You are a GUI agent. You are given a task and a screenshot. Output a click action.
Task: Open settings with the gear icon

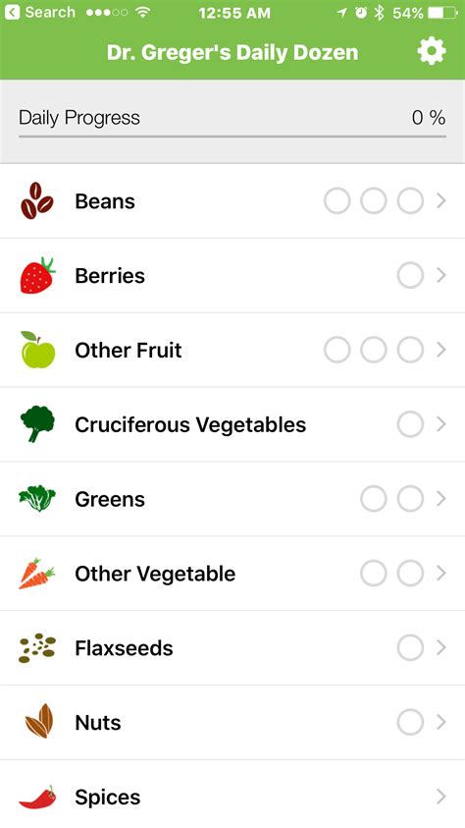pyautogui.click(x=432, y=51)
